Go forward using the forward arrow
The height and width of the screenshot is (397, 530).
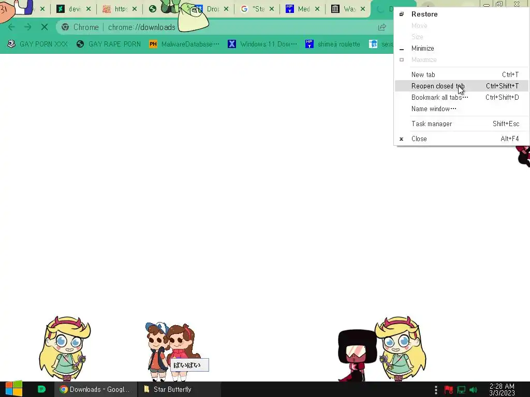(28, 27)
